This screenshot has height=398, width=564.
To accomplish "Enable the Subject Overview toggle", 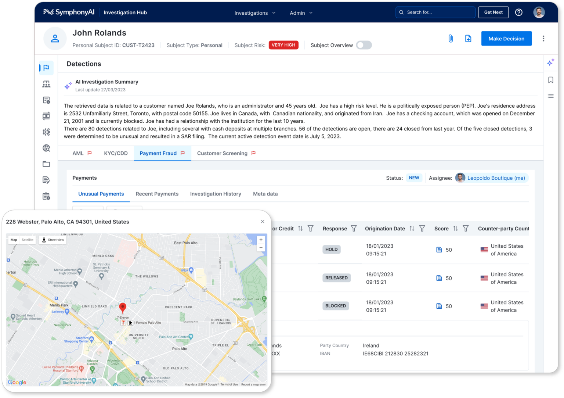I will tap(364, 45).
